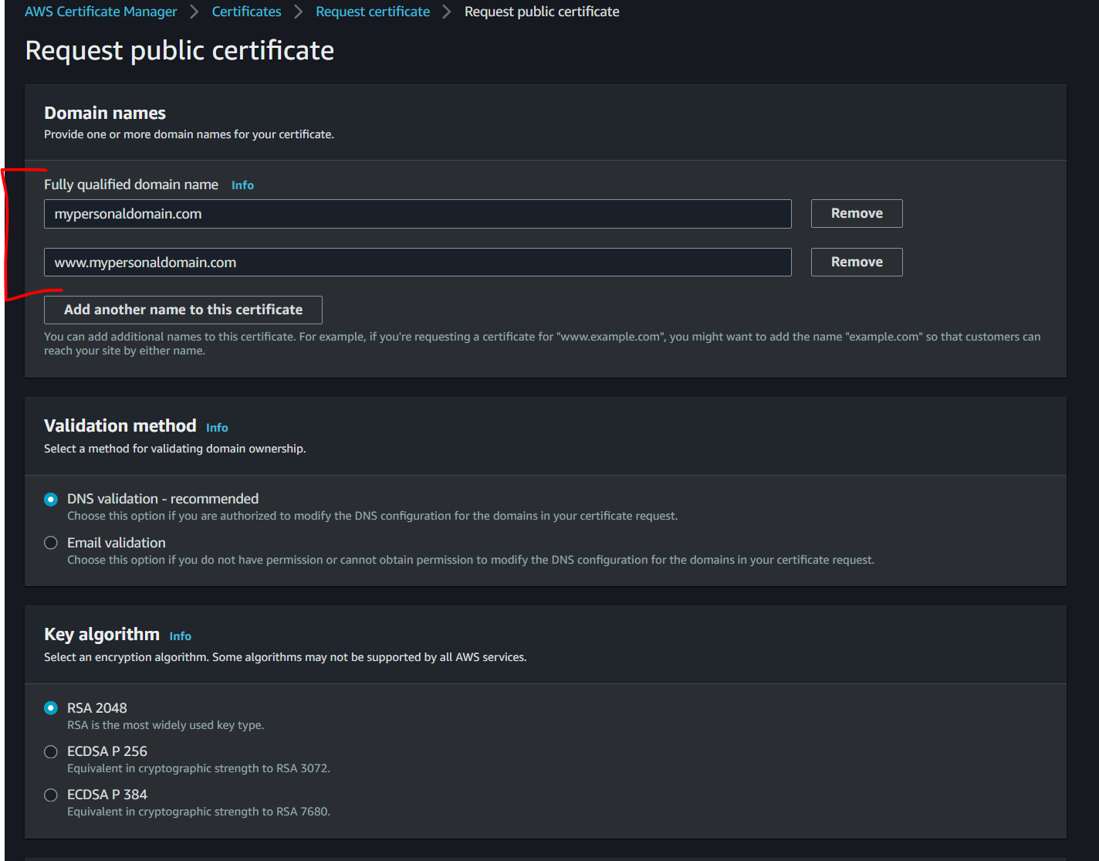
Task: View Info about Key algorithm options
Action: coord(180,636)
